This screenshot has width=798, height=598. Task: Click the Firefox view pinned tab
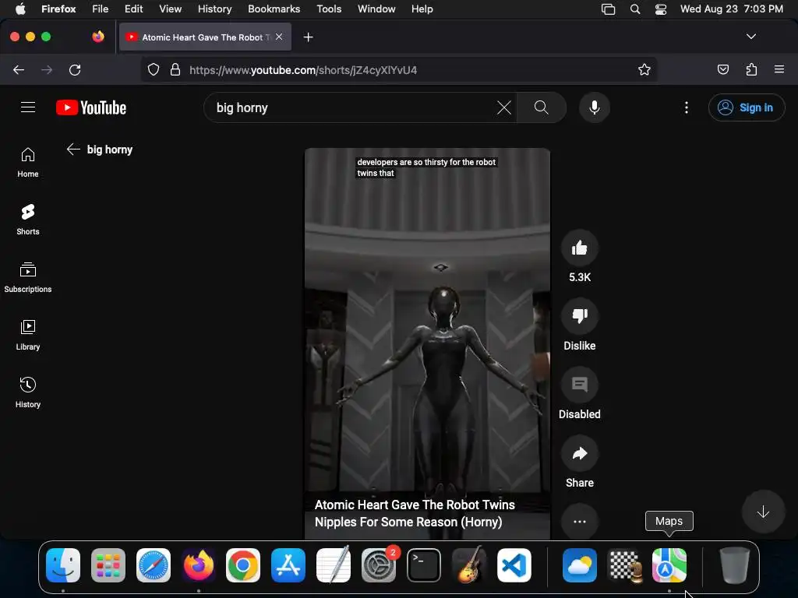tap(98, 37)
